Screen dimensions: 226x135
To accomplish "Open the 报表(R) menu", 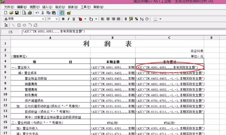I will pos(73,7).
